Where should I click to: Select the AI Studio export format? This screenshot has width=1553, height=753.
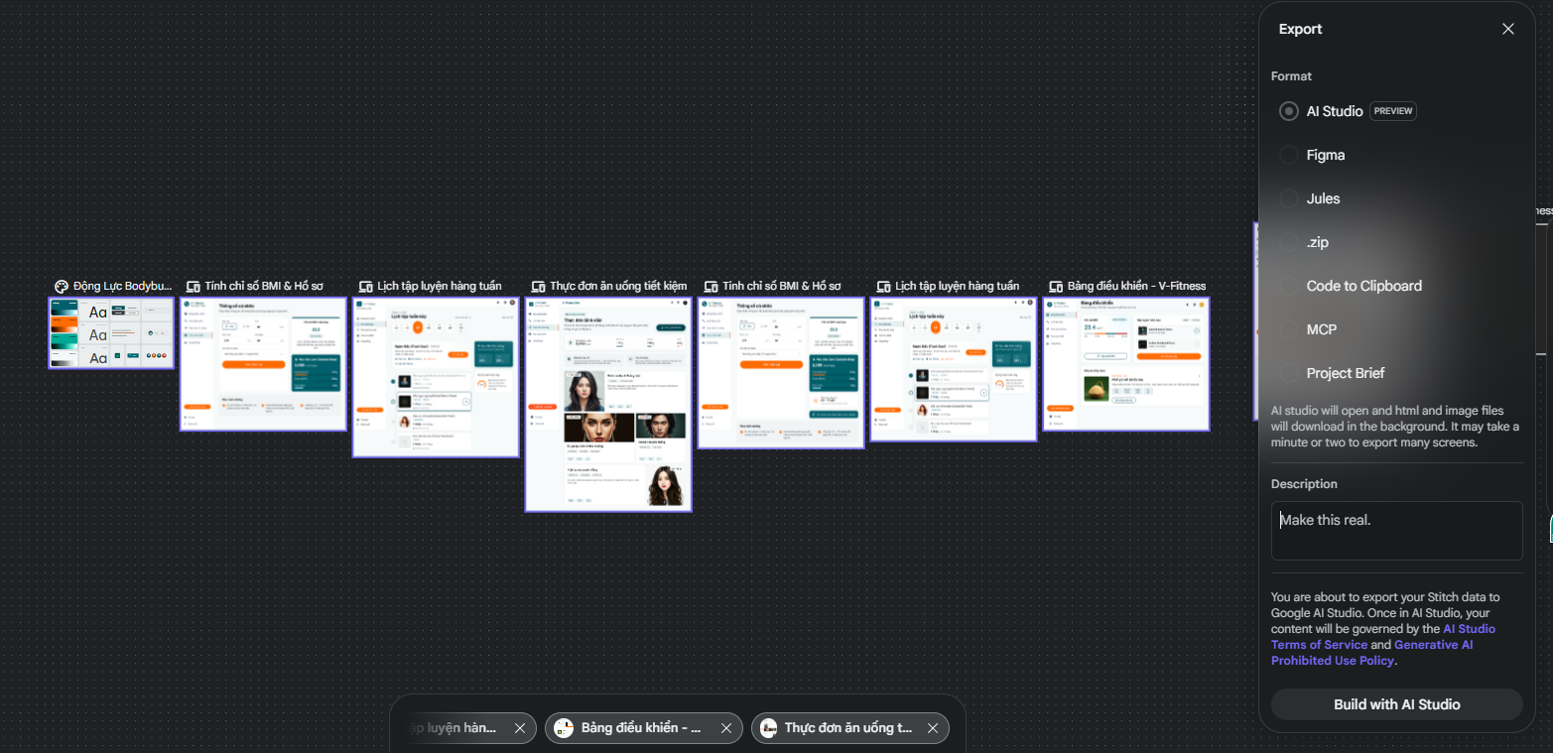tap(1289, 111)
